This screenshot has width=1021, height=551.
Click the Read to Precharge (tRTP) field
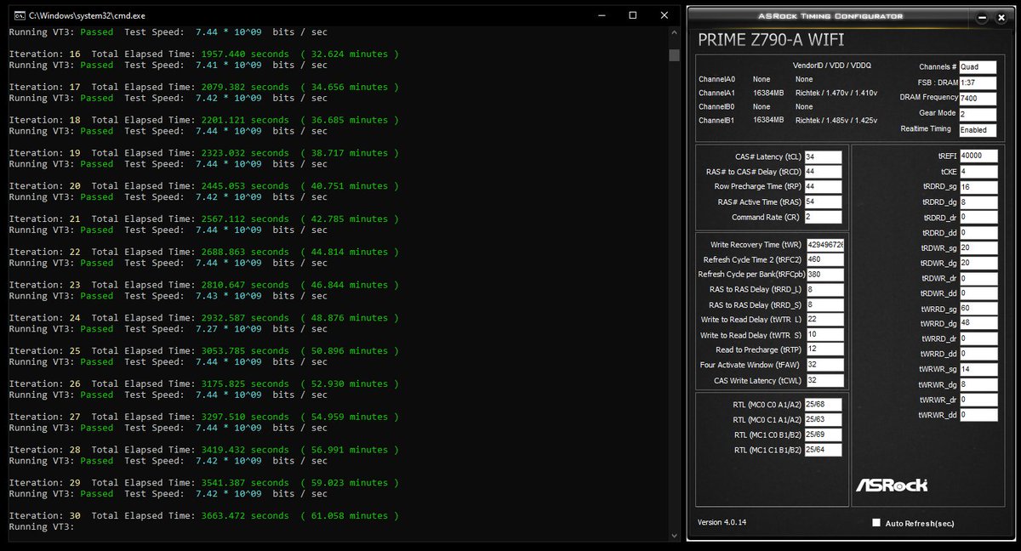point(824,349)
